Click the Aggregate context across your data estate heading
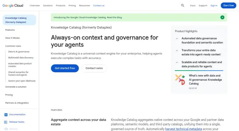 (x=78, y=122)
